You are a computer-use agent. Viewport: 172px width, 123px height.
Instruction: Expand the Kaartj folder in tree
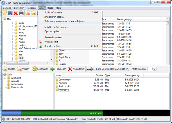[13, 33]
